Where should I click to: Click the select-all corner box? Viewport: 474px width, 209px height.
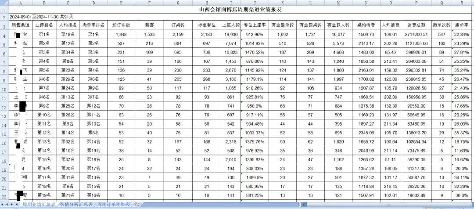(x=4, y=3)
